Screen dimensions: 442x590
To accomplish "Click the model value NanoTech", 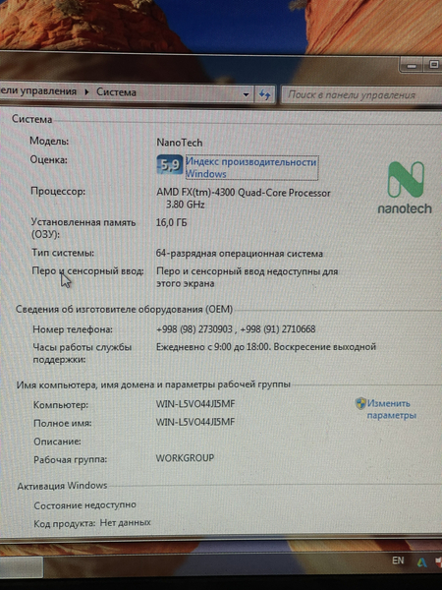I will (180, 143).
